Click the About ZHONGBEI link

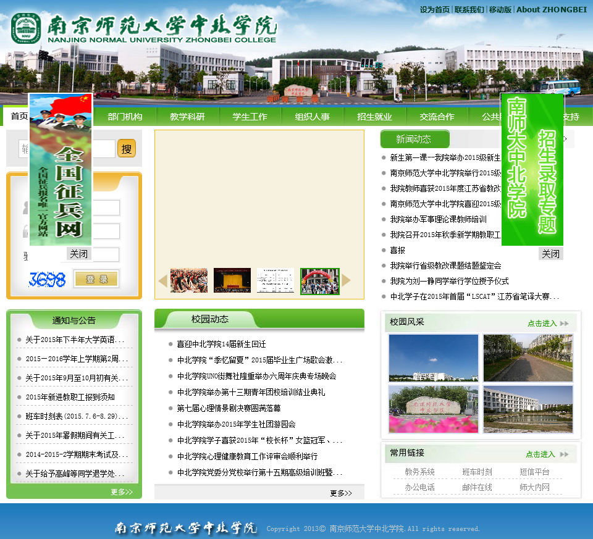coord(552,10)
